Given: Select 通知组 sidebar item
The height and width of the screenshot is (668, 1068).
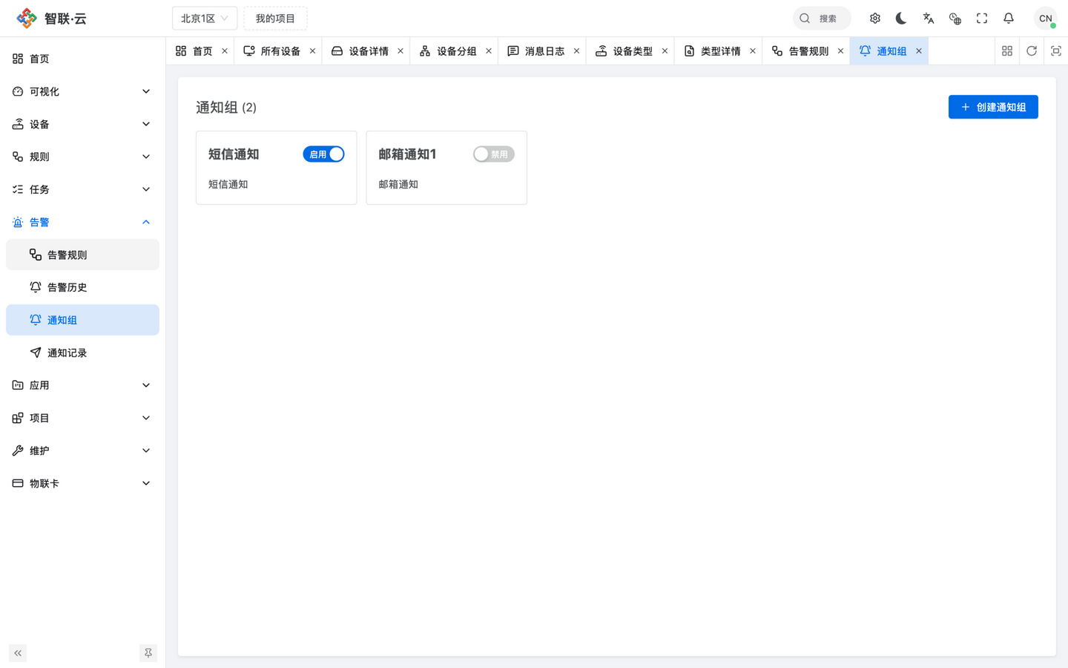Looking at the screenshot, I should [x=82, y=320].
